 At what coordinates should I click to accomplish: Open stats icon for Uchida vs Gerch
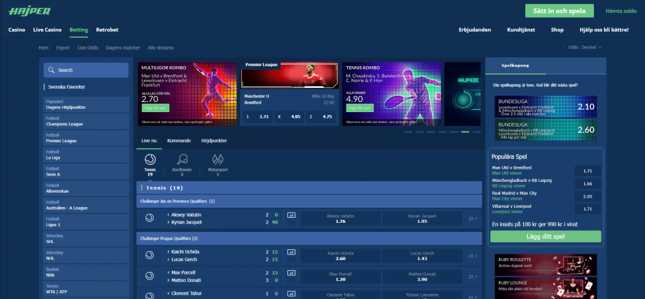[x=291, y=252]
